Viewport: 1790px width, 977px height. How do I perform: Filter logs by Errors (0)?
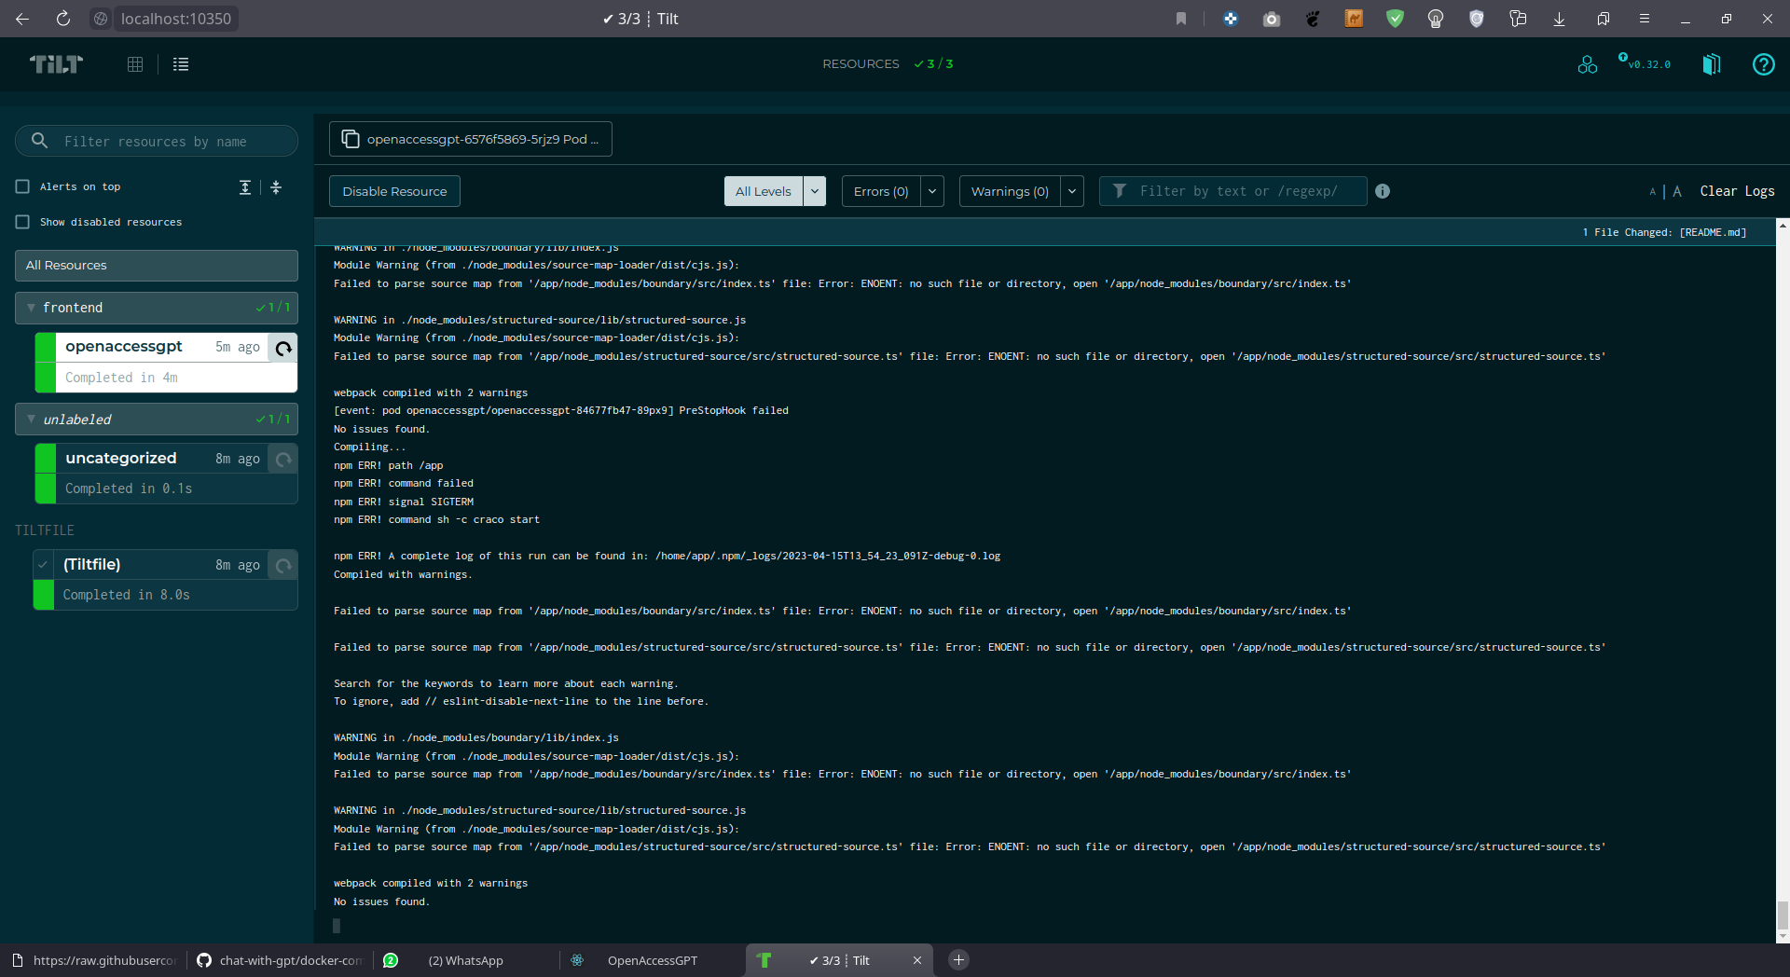click(x=881, y=191)
